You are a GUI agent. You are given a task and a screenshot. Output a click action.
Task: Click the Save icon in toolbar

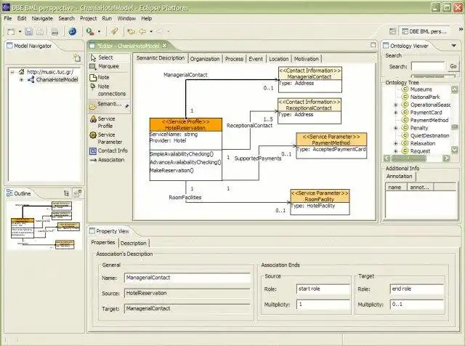click(x=29, y=32)
